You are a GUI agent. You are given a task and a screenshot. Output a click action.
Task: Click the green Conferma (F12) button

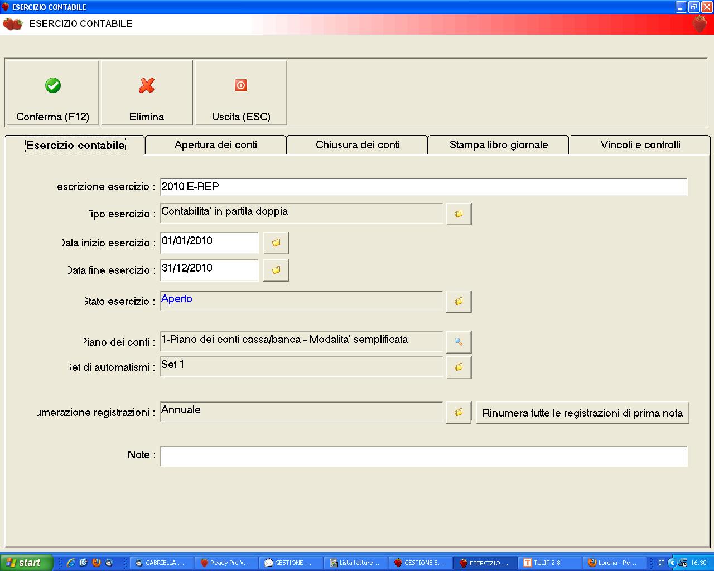(x=52, y=93)
